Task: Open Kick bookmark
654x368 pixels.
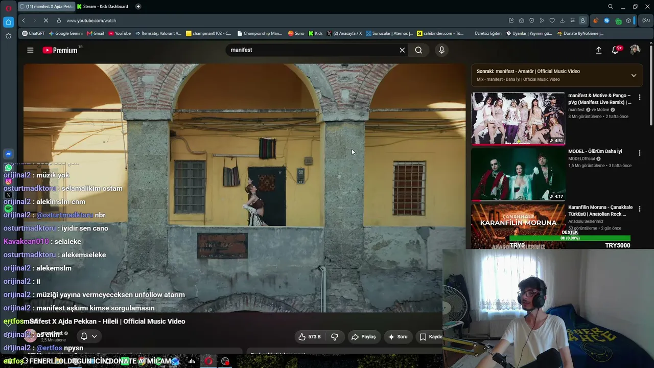Action: (x=316, y=33)
